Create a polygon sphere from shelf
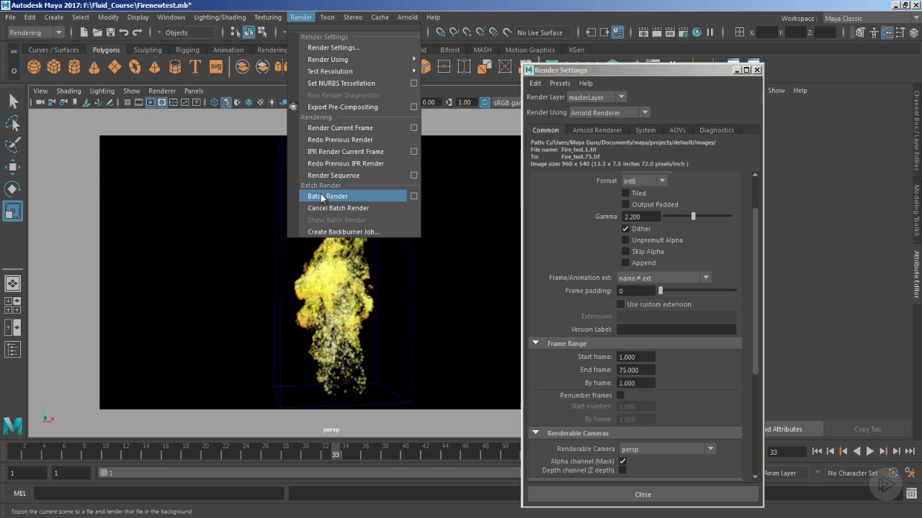This screenshot has height=518, width=922. point(34,67)
